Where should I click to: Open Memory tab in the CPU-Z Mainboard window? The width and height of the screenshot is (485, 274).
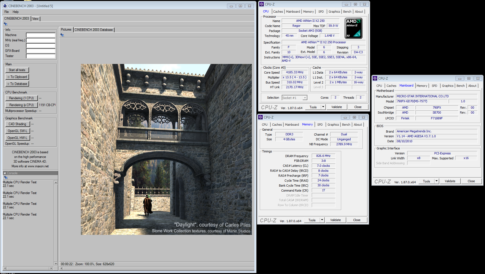pos(422,86)
